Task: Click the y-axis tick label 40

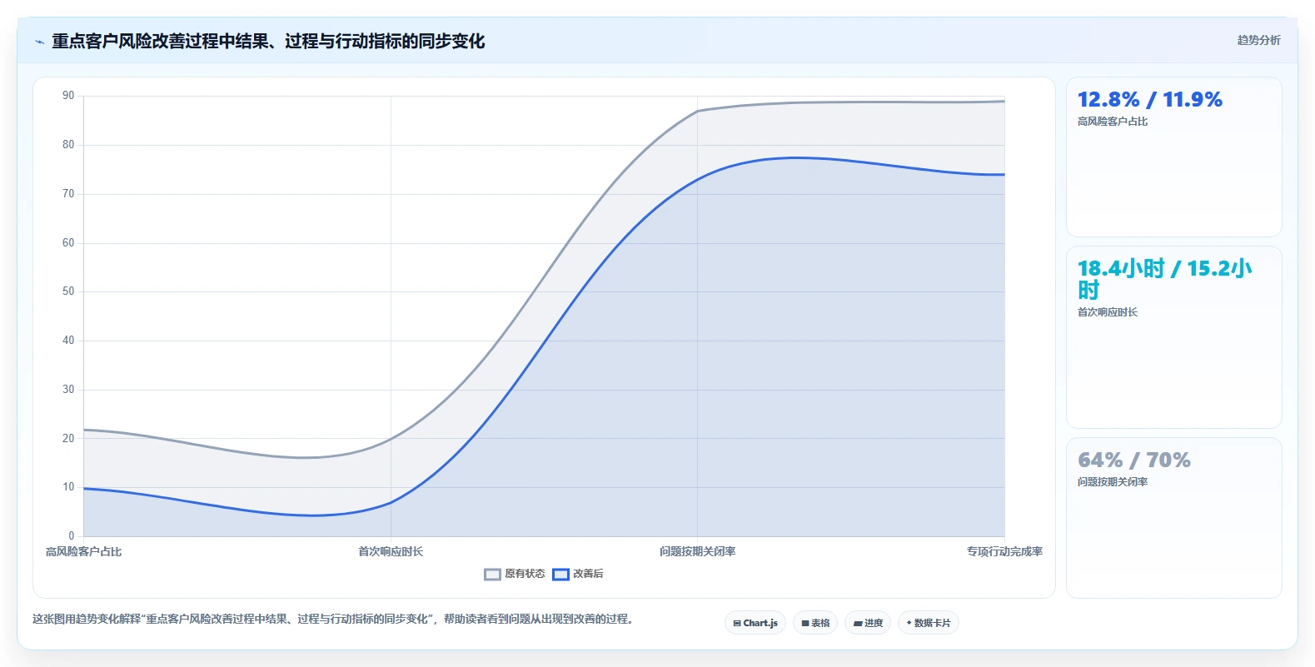Action: click(68, 341)
